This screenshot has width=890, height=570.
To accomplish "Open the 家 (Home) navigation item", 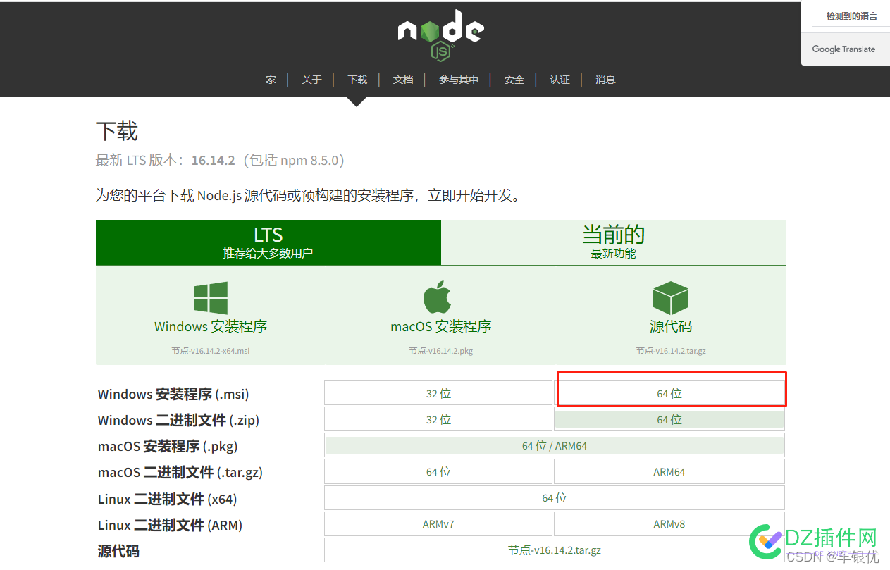I will pyautogui.click(x=271, y=80).
